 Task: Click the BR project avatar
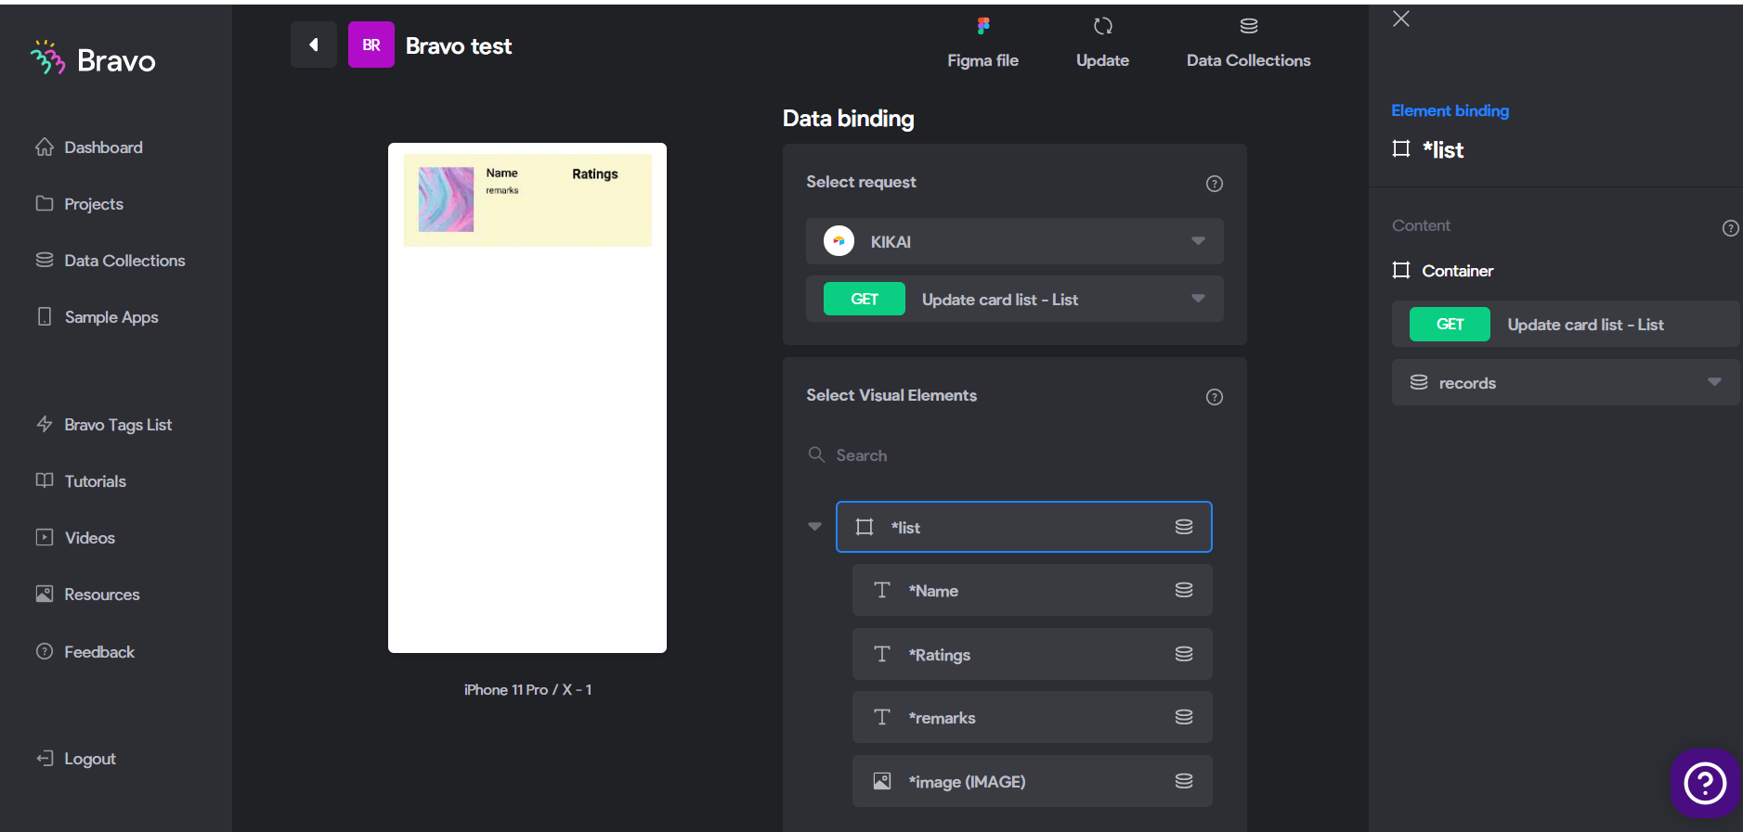pos(371,45)
